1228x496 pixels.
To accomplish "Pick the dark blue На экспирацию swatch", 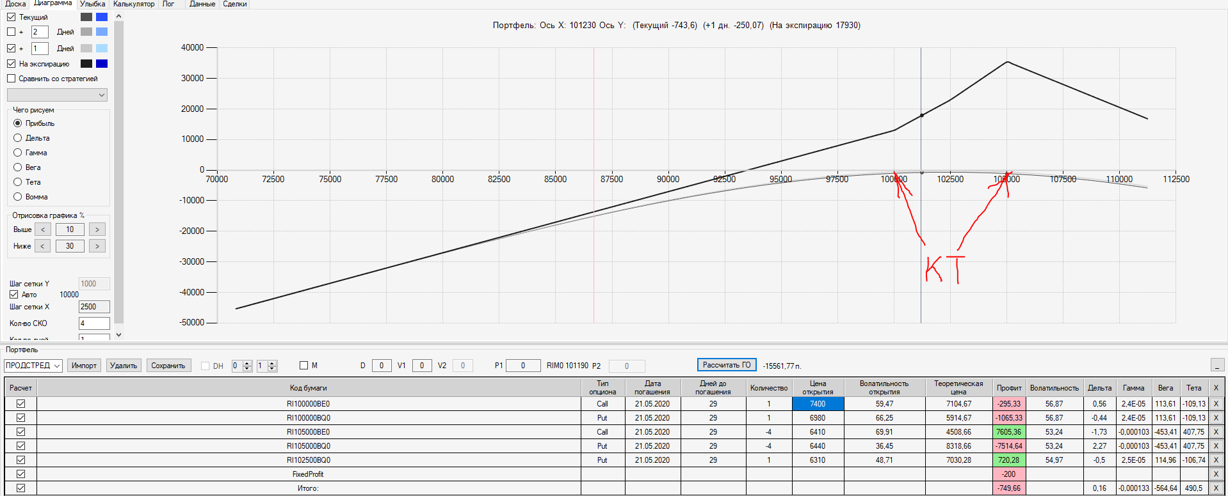I will point(102,64).
